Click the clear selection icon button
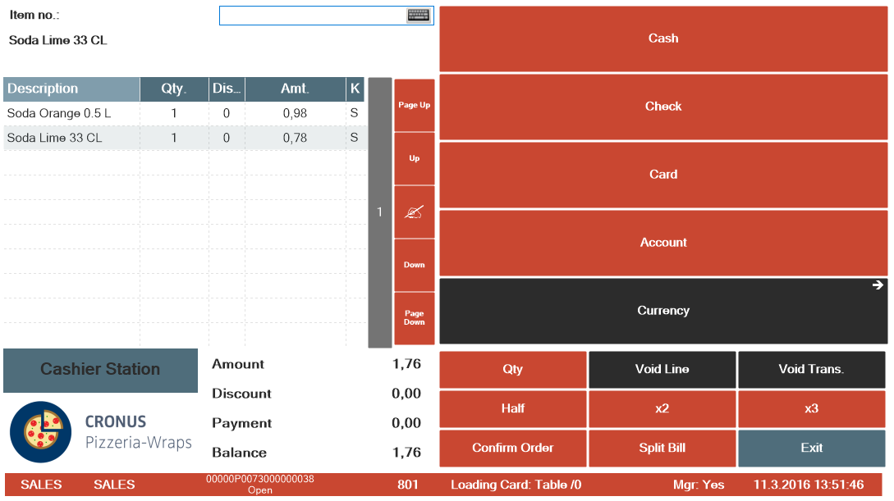Viewport: 894px width, 501px height. click(414, 212)
